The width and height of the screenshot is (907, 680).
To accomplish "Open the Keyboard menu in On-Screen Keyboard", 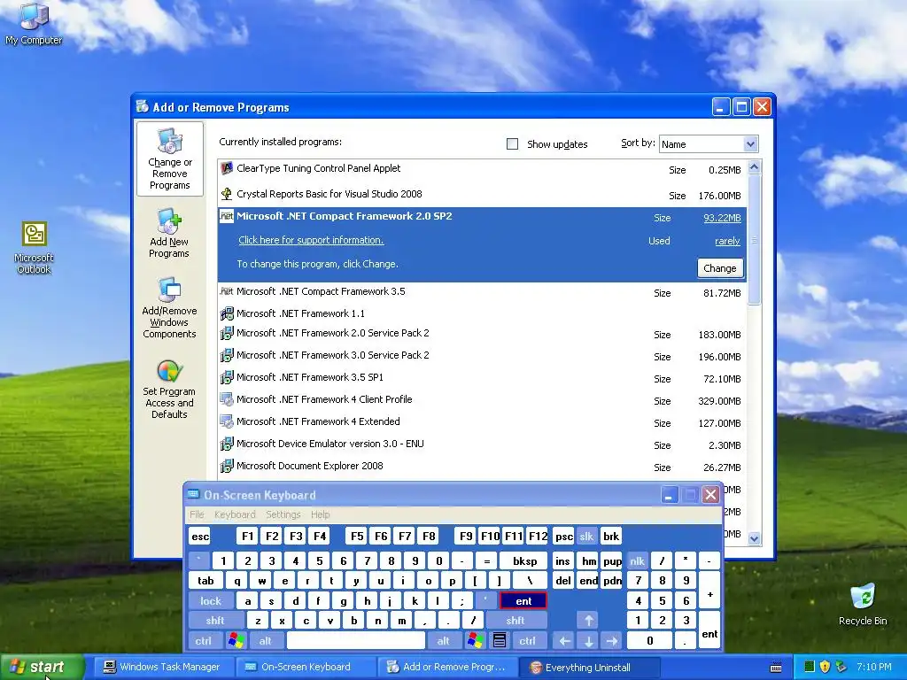I will (x=235, y=514).
